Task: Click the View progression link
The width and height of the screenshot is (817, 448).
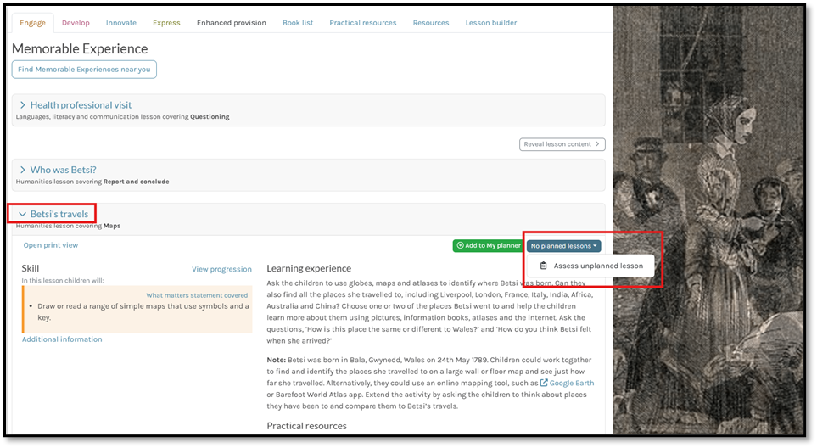Action: pyautogui.click(x=221, y=270)
